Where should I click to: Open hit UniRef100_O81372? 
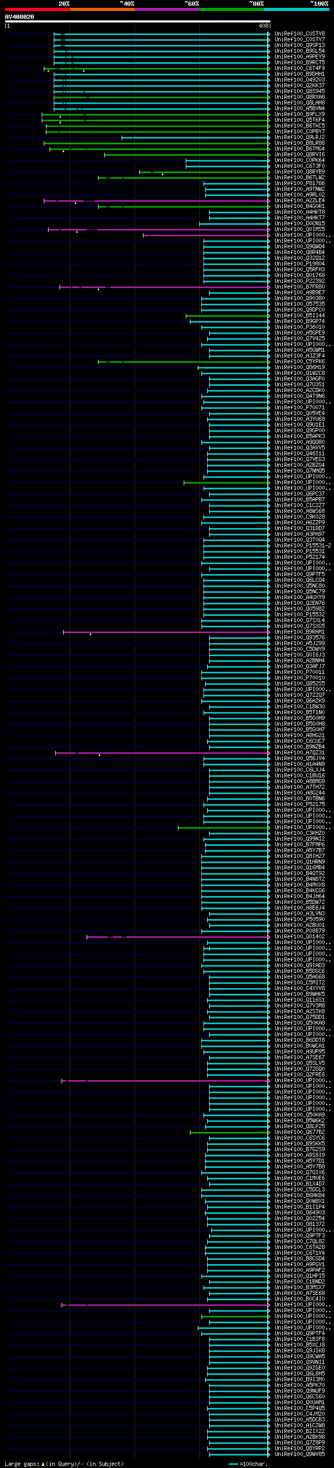(x=299, y=1224)
